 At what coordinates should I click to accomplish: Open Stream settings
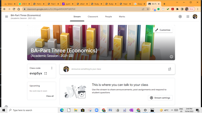[x=160, y=98]
